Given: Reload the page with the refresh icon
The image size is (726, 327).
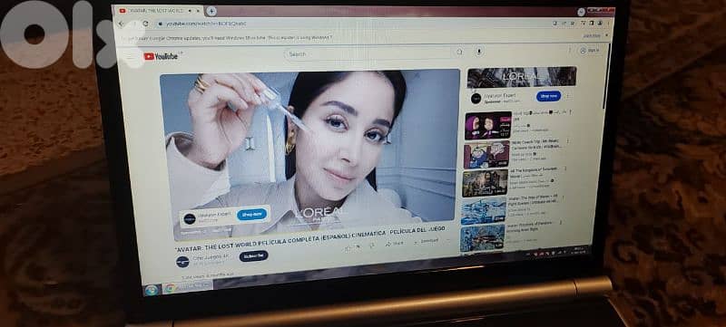Looking at the screenshot, I should [145, 23].
